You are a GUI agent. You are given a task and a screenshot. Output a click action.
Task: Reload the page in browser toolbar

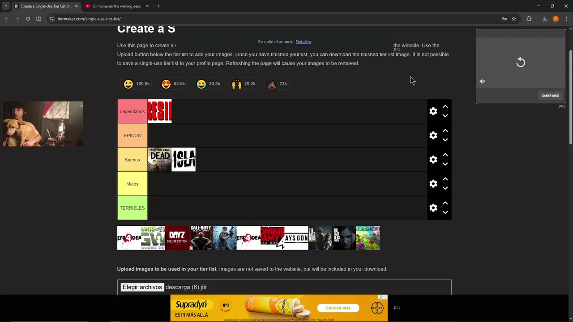tap(28, 19)
